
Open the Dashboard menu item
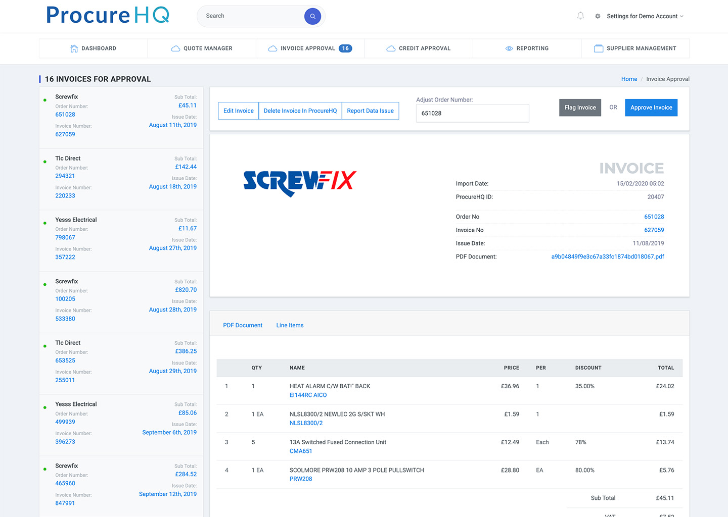pyautogui.click(x=93, y=48)
